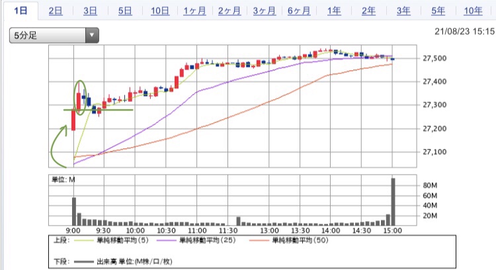Switch to the 3日 period tab
This screenshot has height=270, width=496.
[x=90, y=11]
